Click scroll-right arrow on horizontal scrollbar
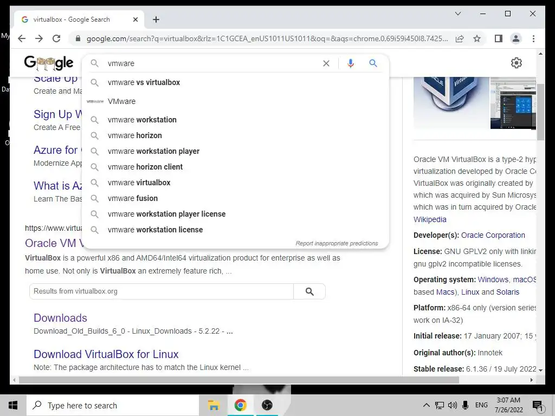This screenshot has height=416, width=555. [531, 380]
